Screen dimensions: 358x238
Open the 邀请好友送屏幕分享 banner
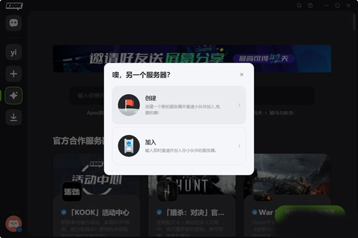point(192,59)
